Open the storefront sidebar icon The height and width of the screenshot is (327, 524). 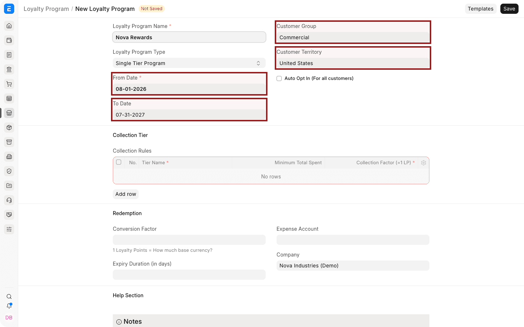[x=9, y=113]
